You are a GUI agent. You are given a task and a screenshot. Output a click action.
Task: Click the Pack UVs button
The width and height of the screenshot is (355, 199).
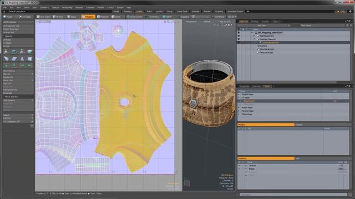pyautogui.click(x=18, y=83)
